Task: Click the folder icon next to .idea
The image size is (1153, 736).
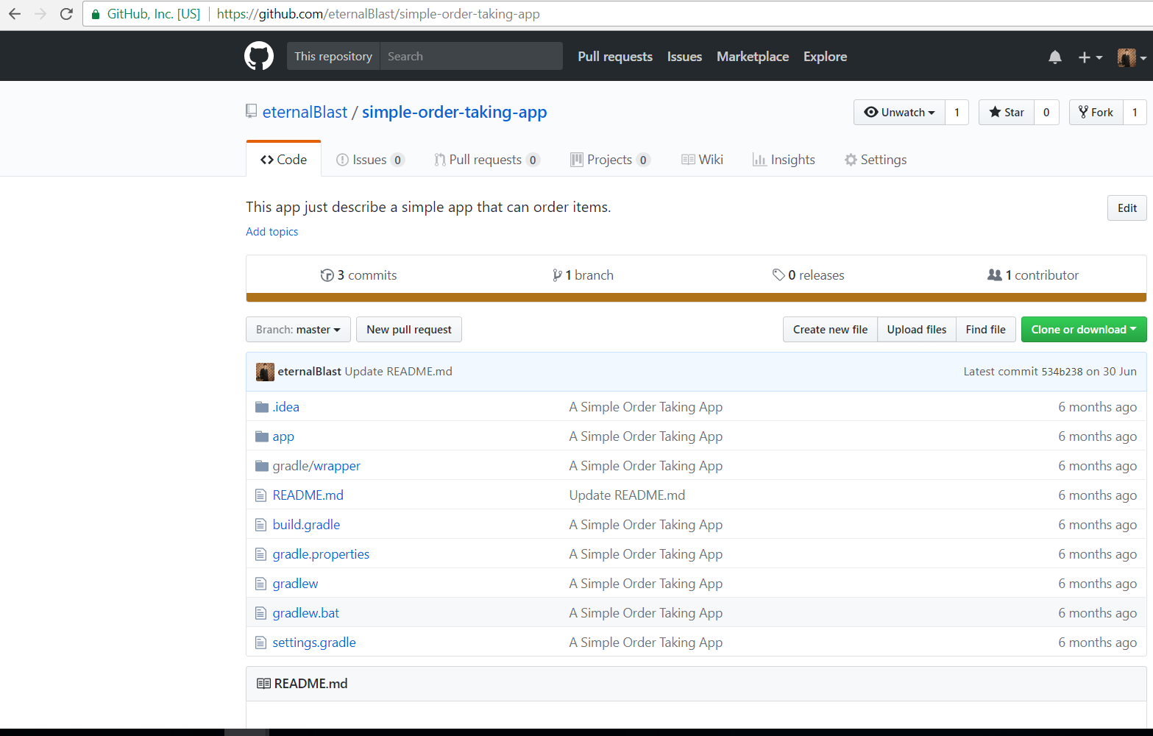Action: tap(261, 407)
